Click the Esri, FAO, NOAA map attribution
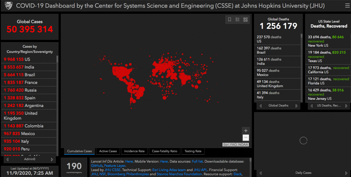This screenshot has width=351, height=177. pos(235,144)
